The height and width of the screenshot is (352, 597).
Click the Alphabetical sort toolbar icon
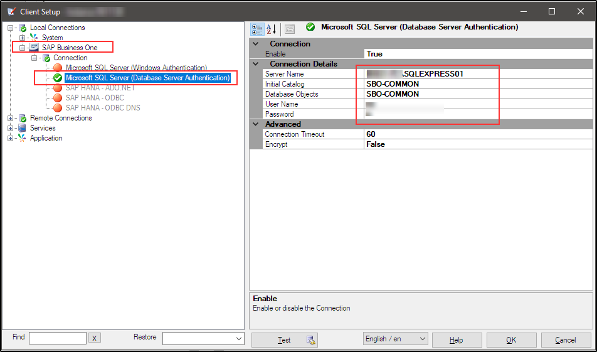point(271,29)
